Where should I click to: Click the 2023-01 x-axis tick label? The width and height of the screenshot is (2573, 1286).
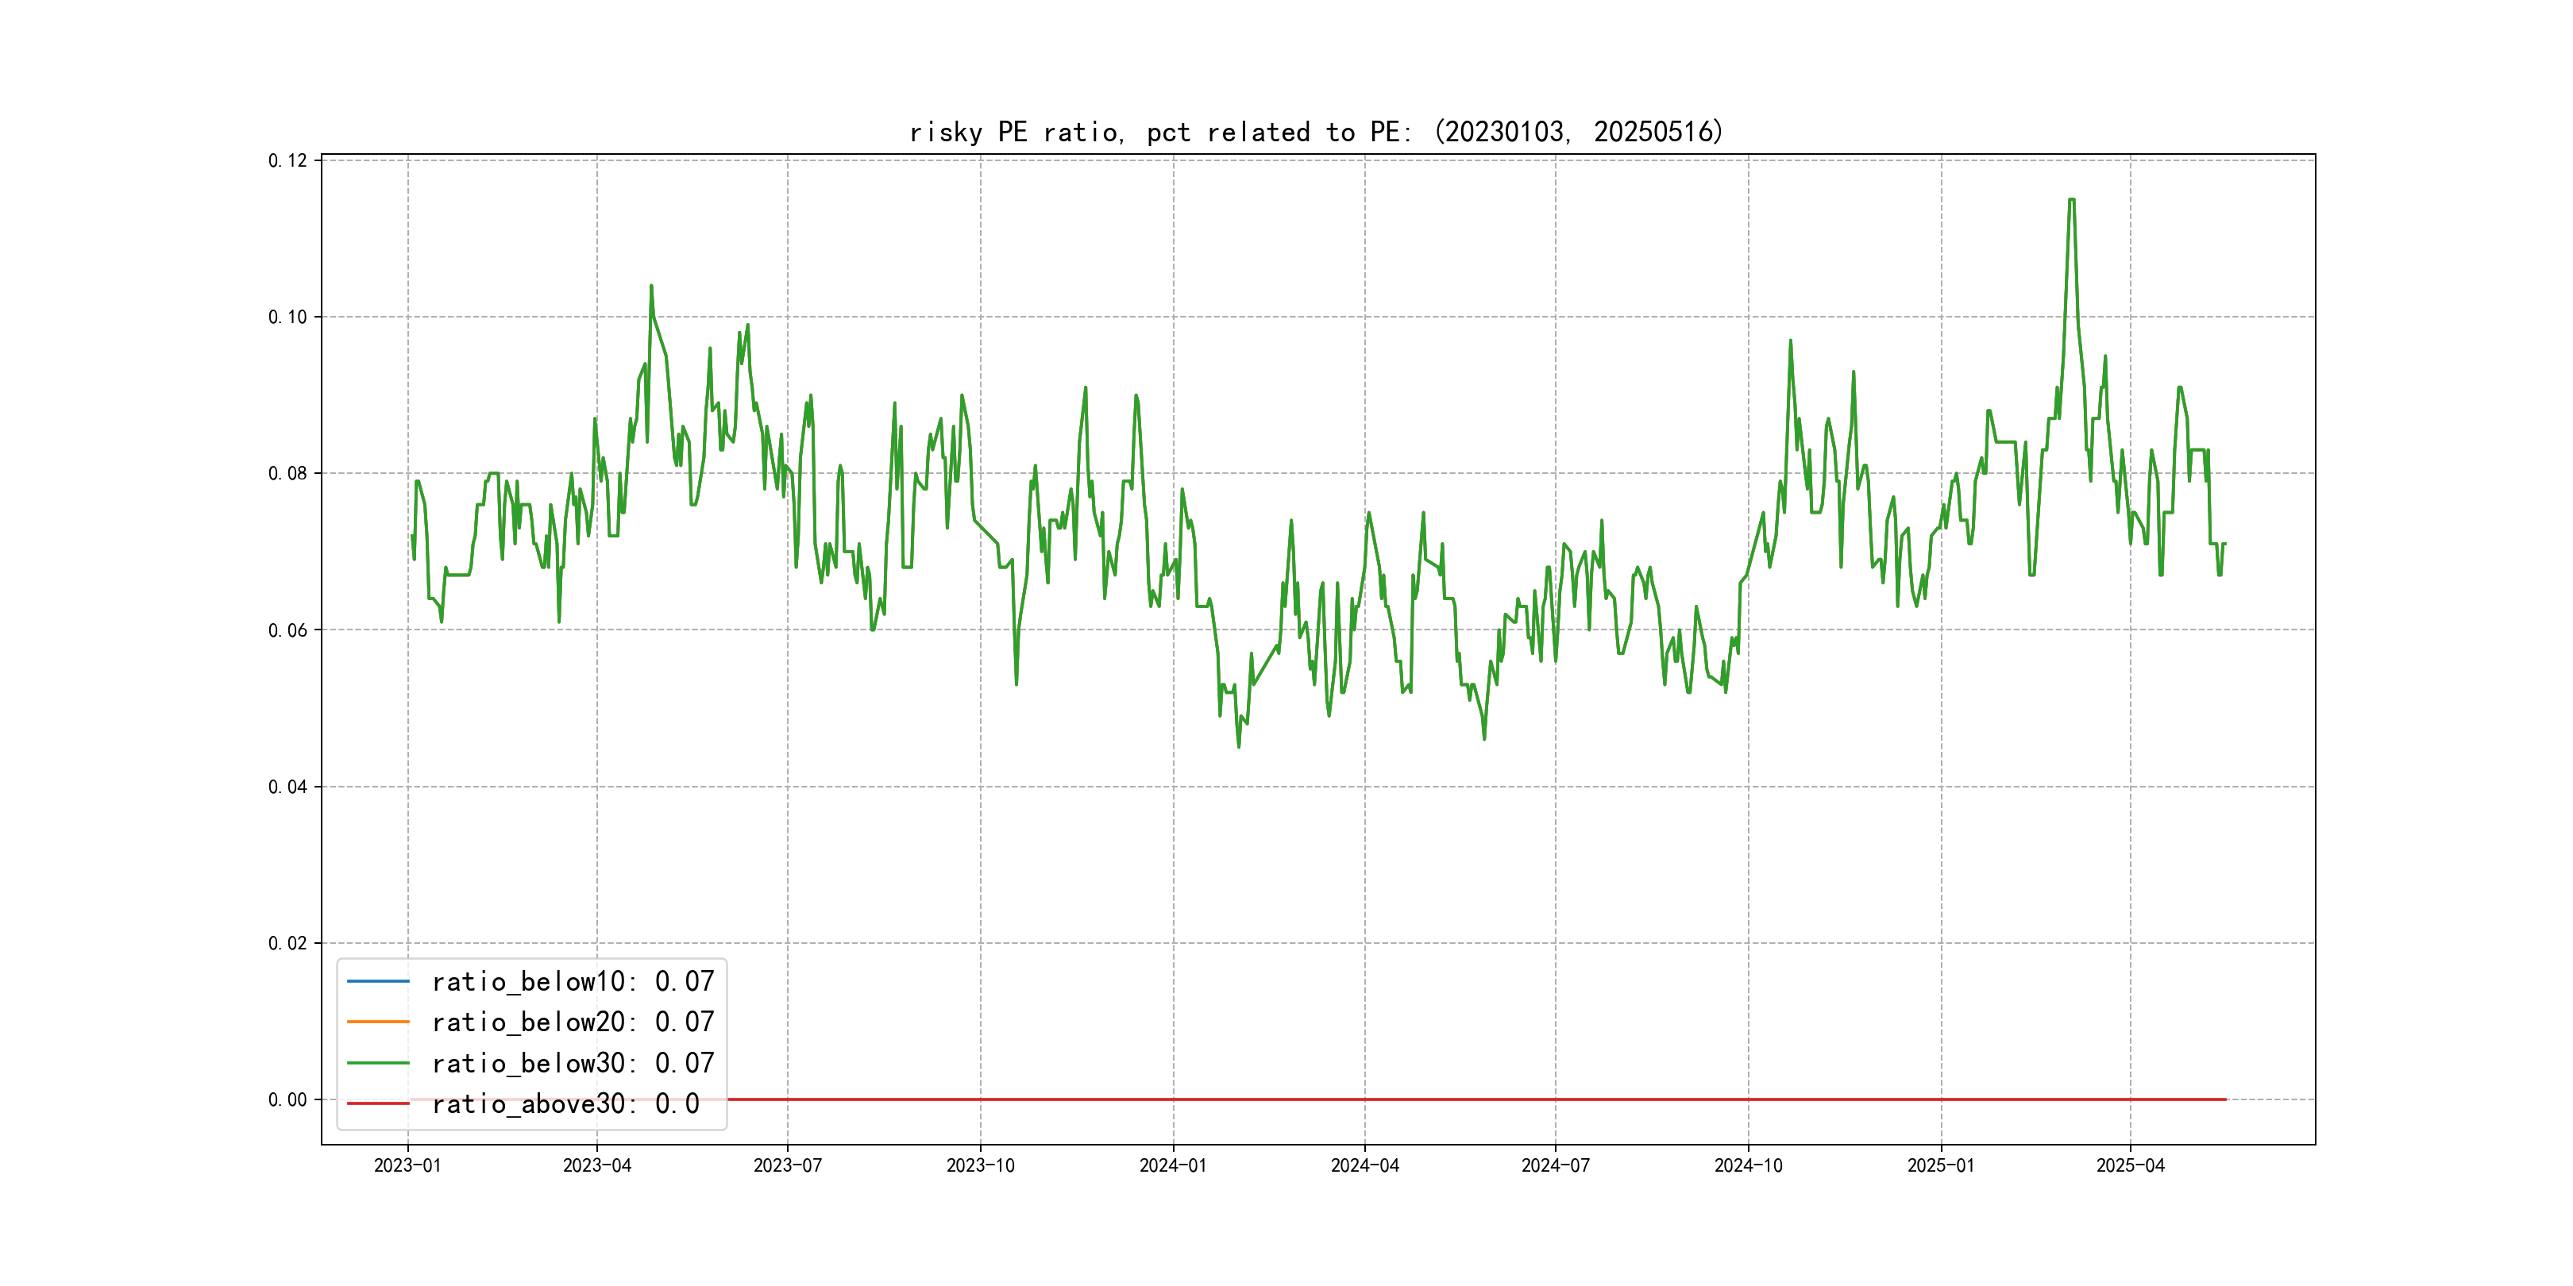(x=407, y=1166)
